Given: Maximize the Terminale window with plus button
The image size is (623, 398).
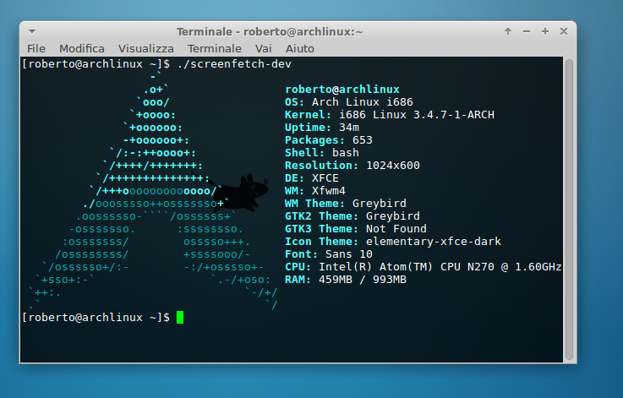Looking at the screenshot, I should (545, 31).
